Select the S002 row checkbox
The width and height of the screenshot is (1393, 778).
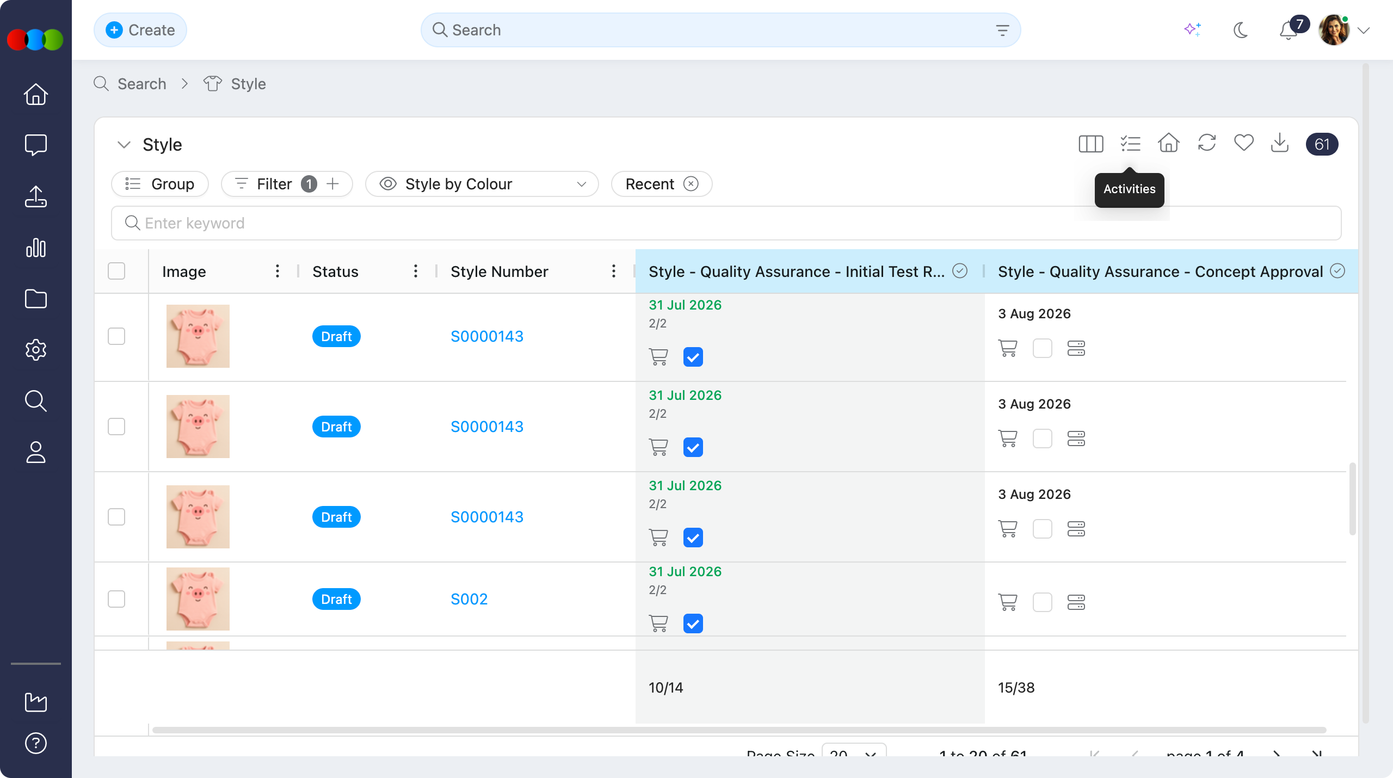[116, 599]
